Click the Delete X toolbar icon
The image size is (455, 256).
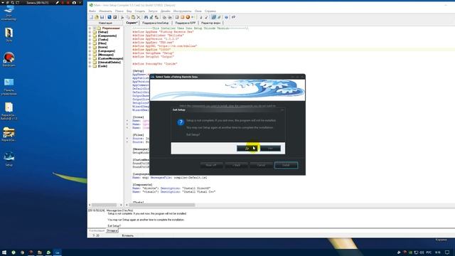tap(139, 17)
